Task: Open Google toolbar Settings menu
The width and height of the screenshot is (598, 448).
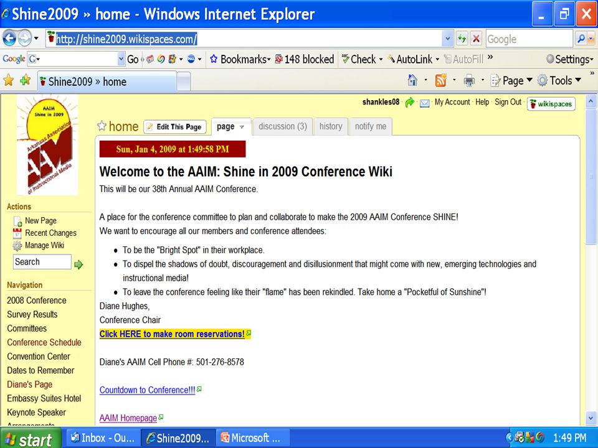Action: point(569,59)
